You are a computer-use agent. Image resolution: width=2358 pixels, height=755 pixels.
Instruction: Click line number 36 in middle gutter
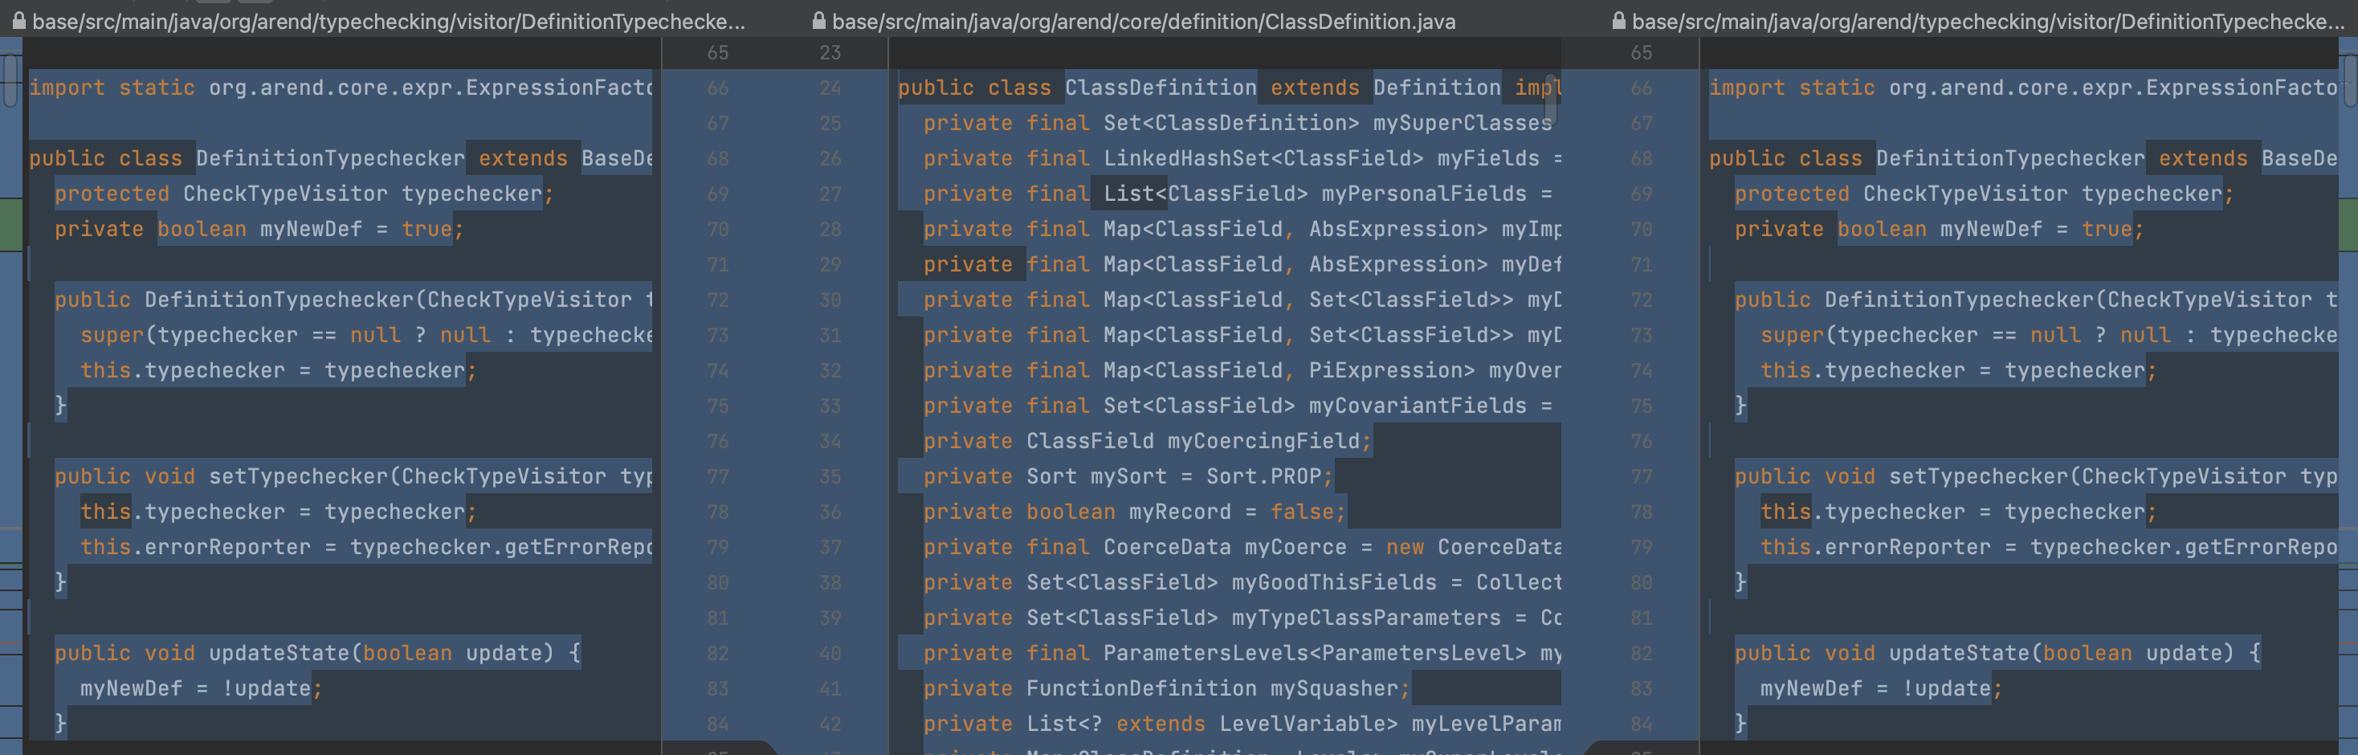(830, 512)
